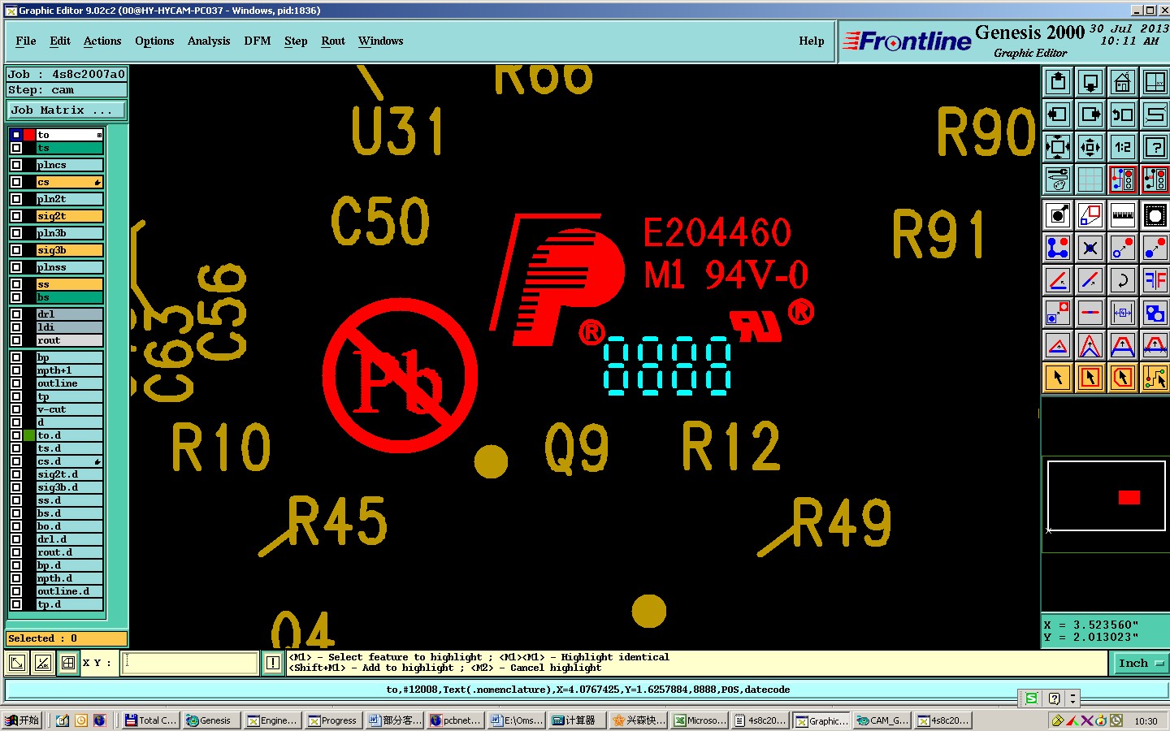Image resolution: width=1170 pixels, height=731 pixels.
Task: Click the Home view house icon
Action: [1123, 82]
